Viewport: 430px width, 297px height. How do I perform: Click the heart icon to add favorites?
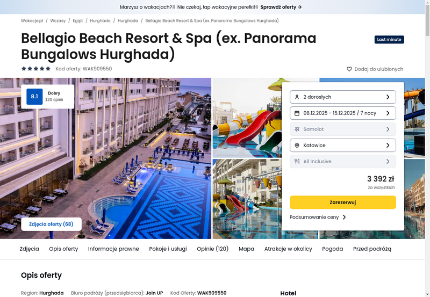pos(349,69)
